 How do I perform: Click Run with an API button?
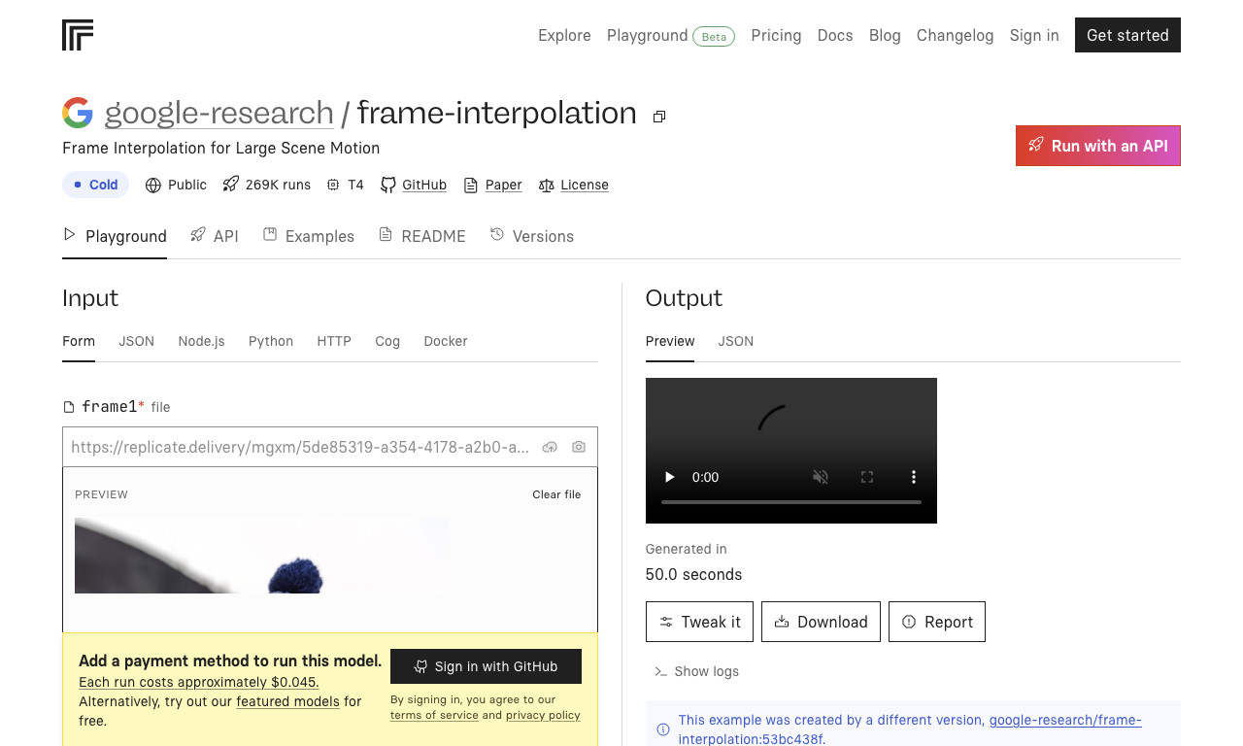point(1098,146)
